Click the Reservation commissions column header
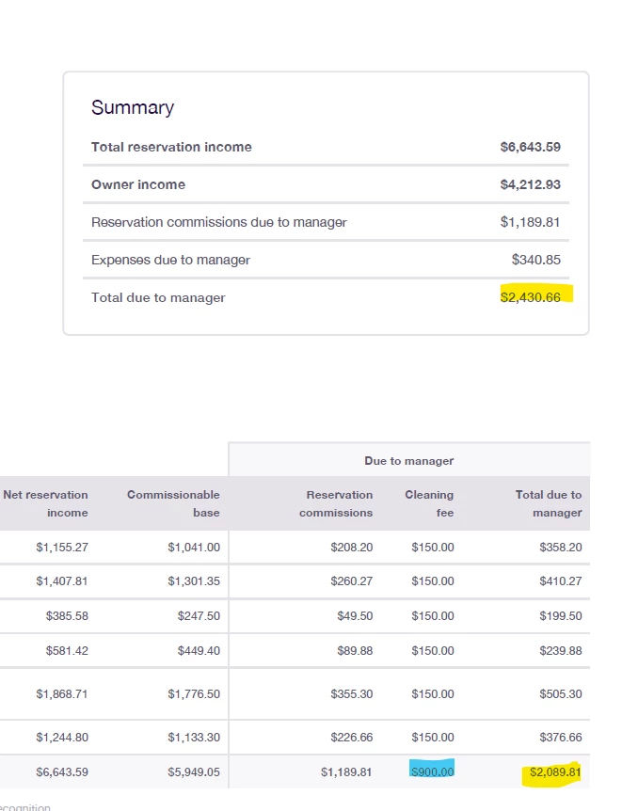This screenshot has width=622, height=811. pyautogui.click(x=339, y=503)
